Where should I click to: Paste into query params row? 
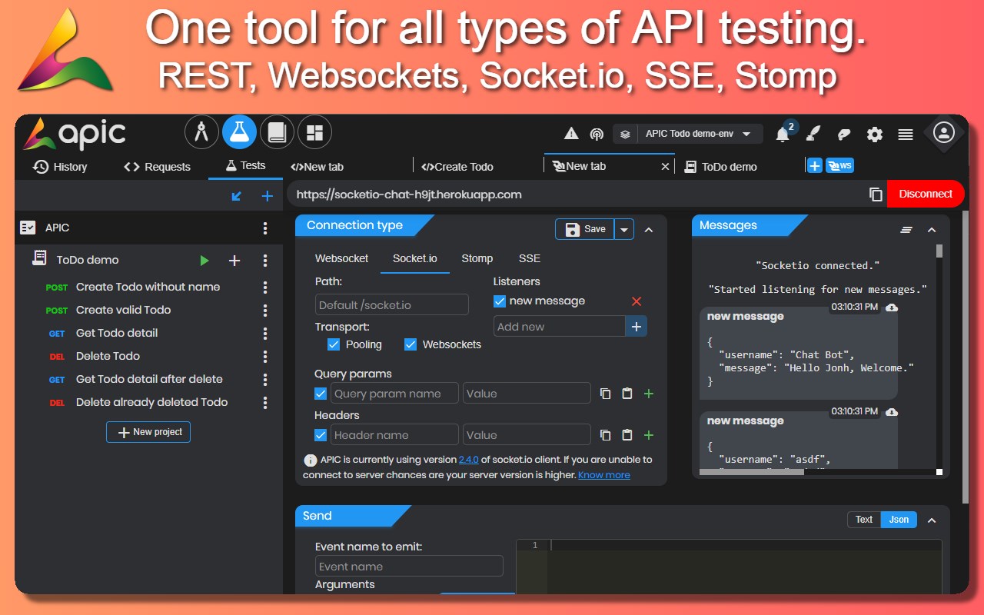[627, 394]
